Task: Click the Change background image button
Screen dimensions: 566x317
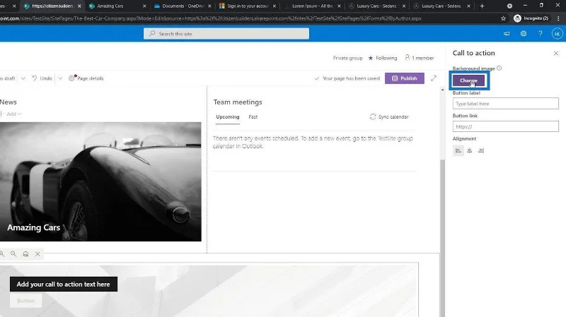Action: pyautogui.click(x=468, y=80)
